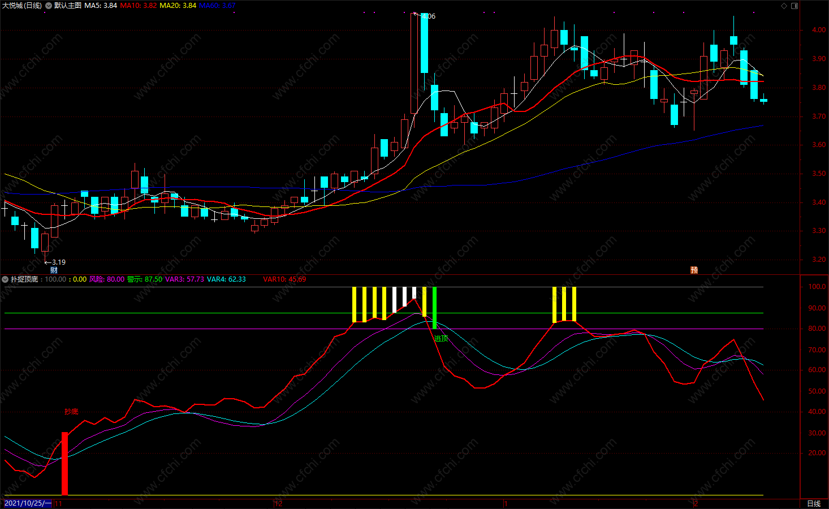Click the 默认主图 indicator name
The height and width of the screenshot is (509, 829).
point(68,6)
